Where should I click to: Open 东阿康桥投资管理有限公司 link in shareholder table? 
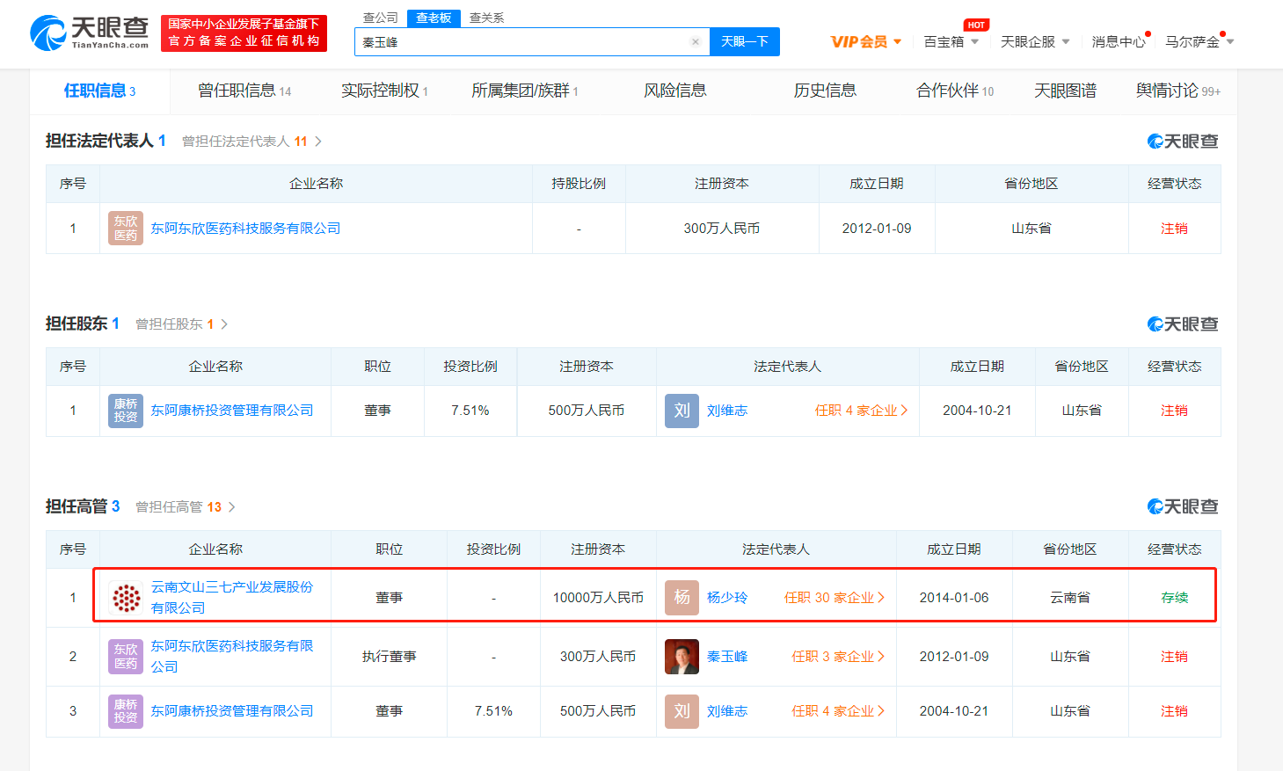coord(232,411)
